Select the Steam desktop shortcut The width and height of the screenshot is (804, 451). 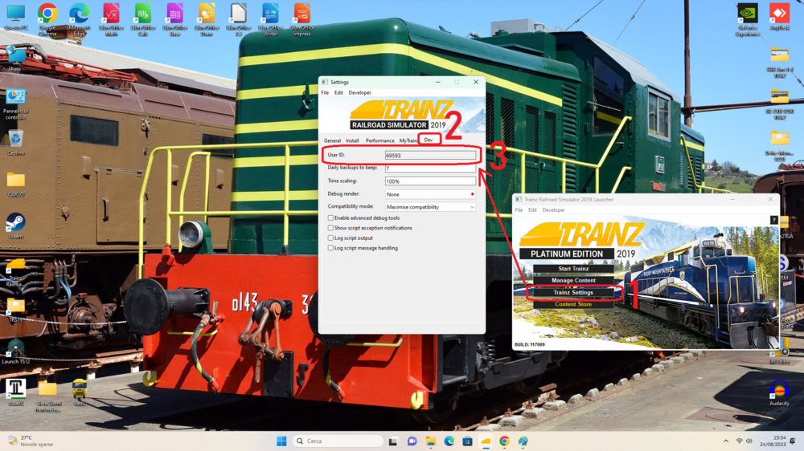click(x=15, y=226)
